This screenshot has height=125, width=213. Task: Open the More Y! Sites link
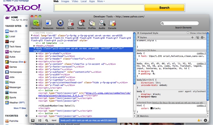20,108
